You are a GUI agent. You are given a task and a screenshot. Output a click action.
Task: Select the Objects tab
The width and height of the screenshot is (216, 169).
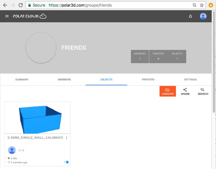point(106,79)
